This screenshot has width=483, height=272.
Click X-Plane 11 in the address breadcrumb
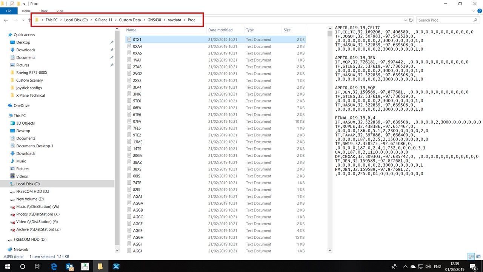103,20
